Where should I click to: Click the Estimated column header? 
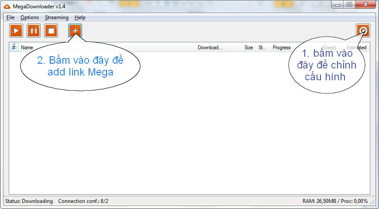click(356, 48)
